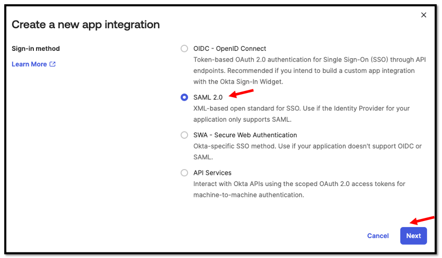This screenshot has width=442, height=258.
Task: Click the SWA - Secure Web Authentication label
Action: [245, 135]
